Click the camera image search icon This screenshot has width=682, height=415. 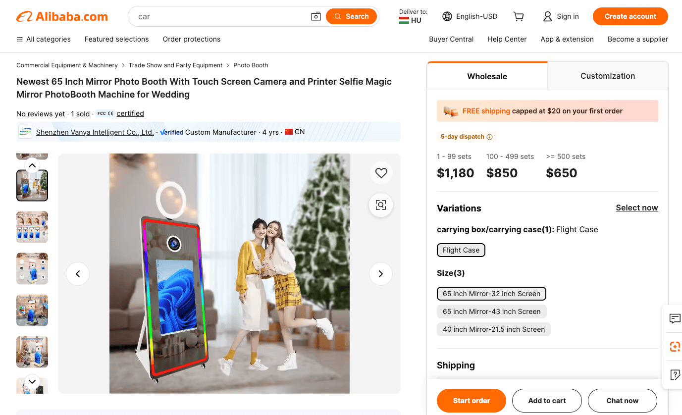click(x=316, y=16)
